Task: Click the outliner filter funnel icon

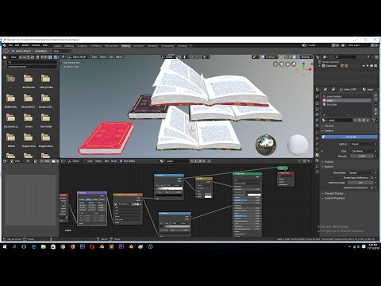Action: [x=368, y=57]
